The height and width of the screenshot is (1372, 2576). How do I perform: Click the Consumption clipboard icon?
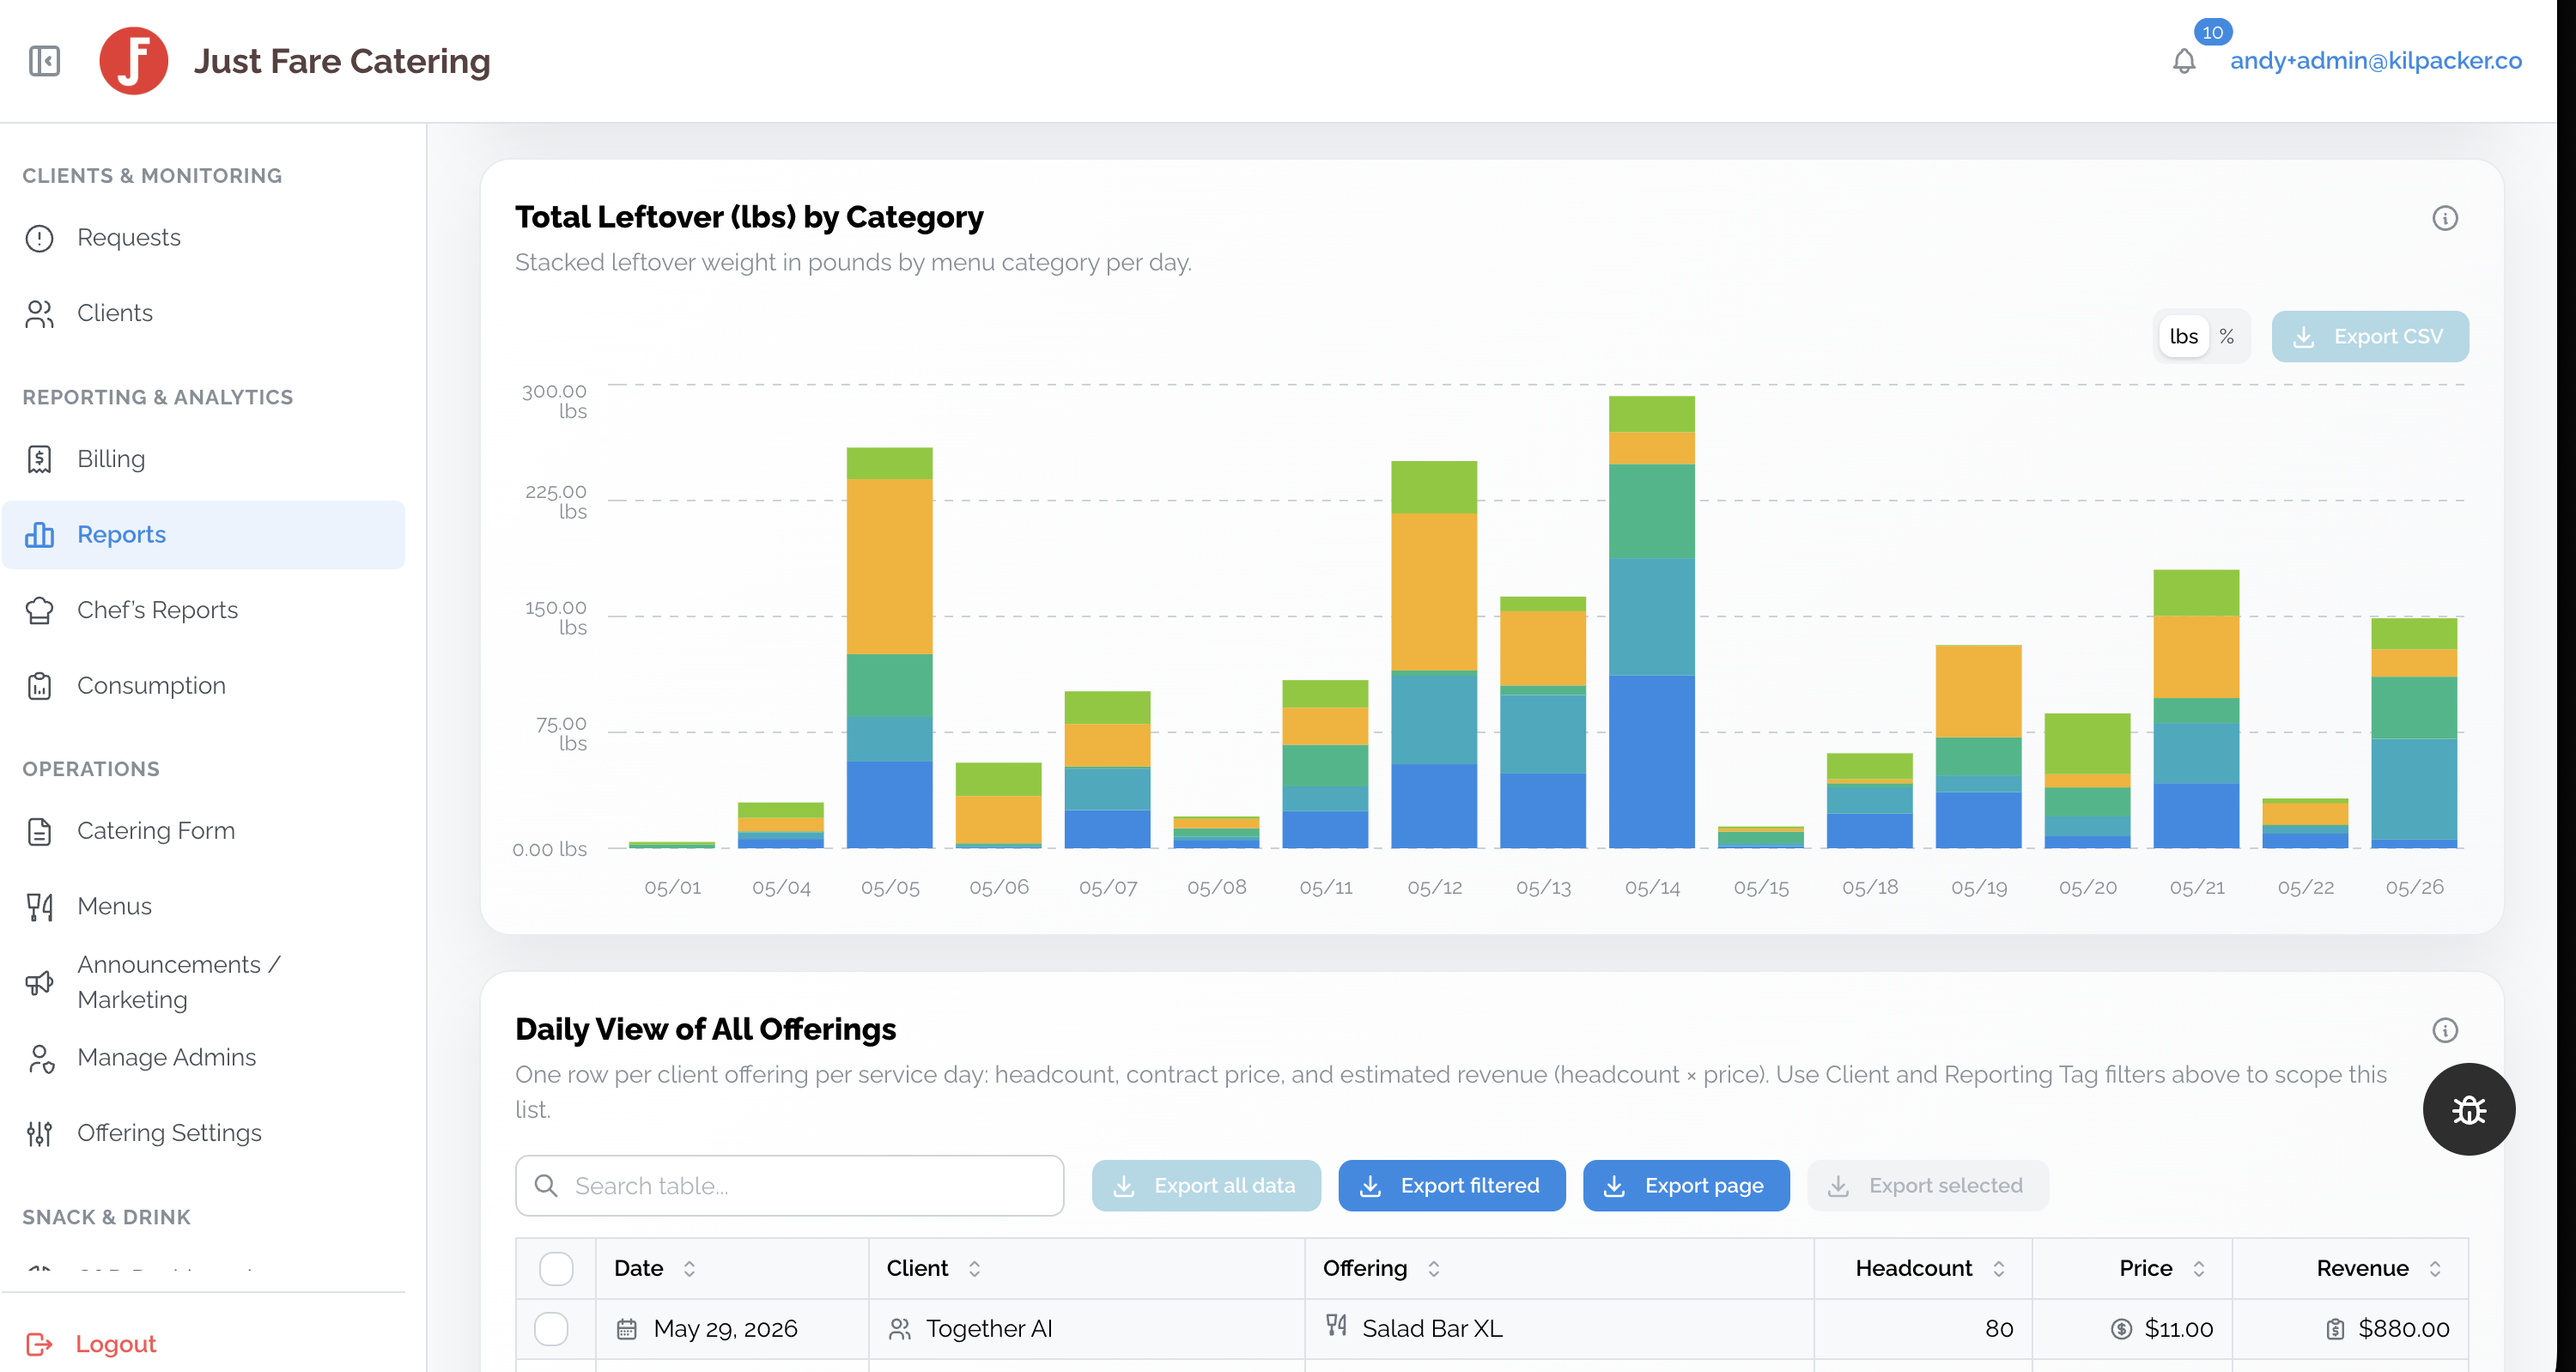(39, 686)
